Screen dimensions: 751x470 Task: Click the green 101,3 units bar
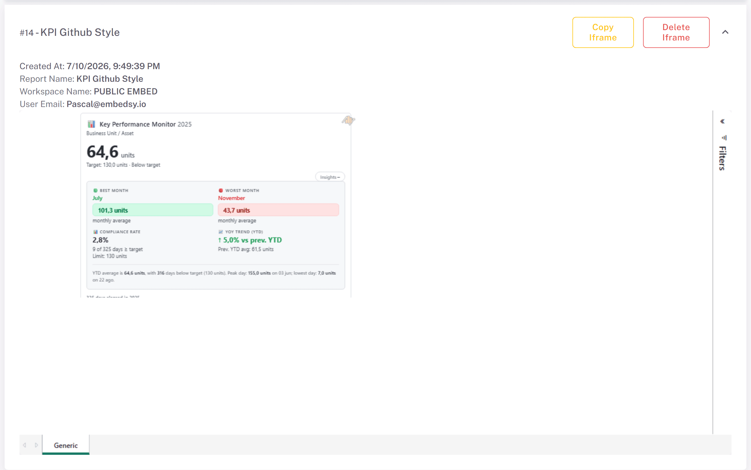click(x=152, y=210)
